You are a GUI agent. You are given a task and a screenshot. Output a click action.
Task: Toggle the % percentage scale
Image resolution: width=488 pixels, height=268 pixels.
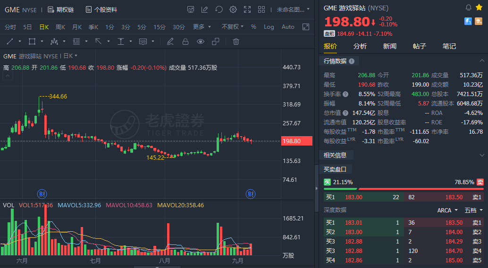[x=253, y=27]
